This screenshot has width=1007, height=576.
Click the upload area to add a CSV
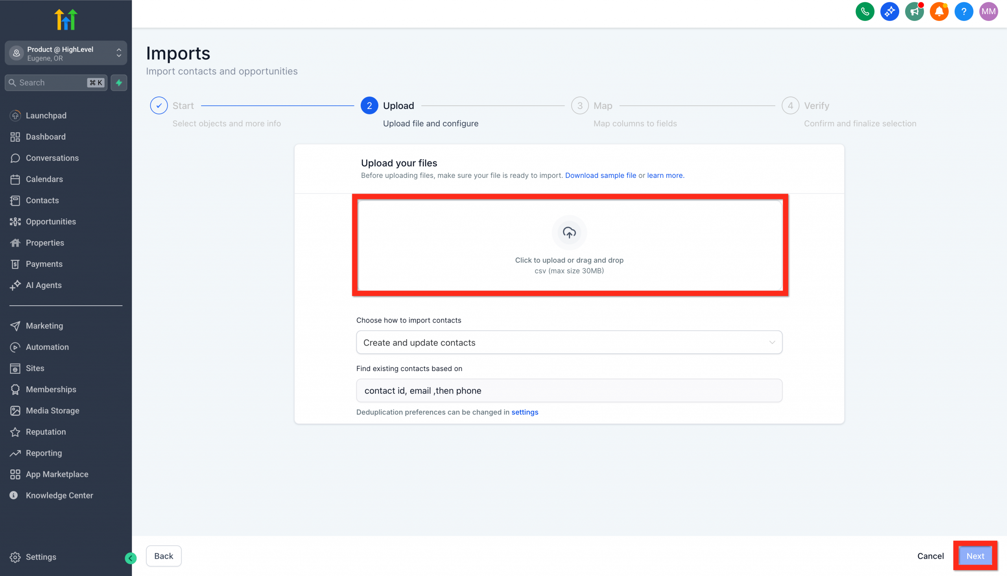click(x=569, y=245)
